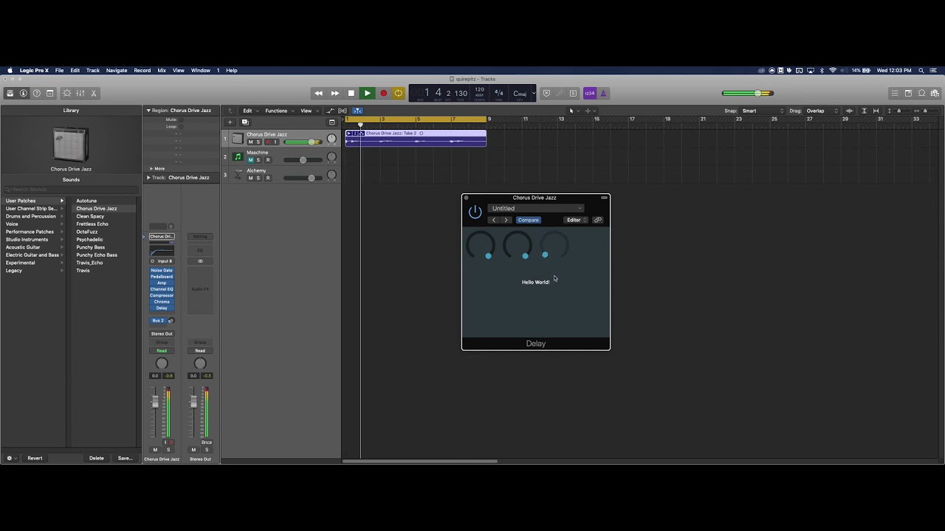945x531 pixels.
Task: Open the Mixer toolbar button
Action: (x=80, y=93)
